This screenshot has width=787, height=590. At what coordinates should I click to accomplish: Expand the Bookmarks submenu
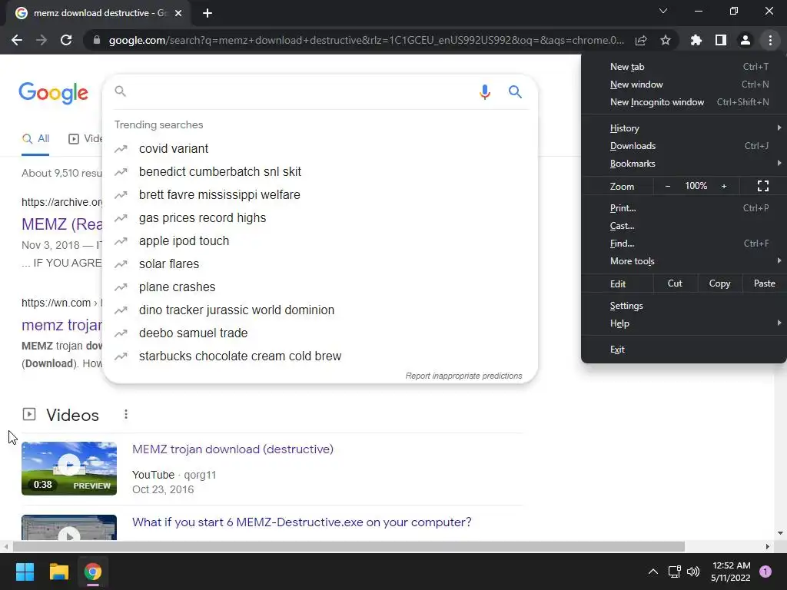click(683, 163)
